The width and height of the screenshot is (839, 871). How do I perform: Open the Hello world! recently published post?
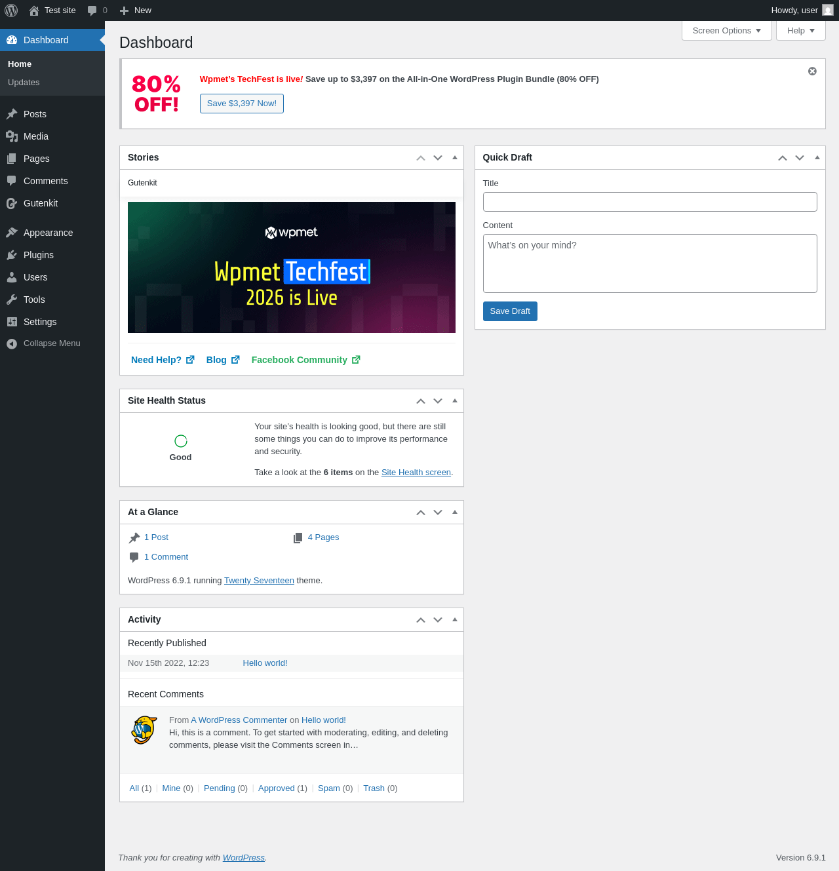point(265,663)
